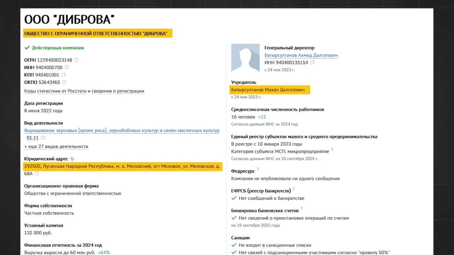Image resolution: width=454 pixels, height=255 pixels.
Task: Click the Юридический адрес heading
Action: pos(46,159)
